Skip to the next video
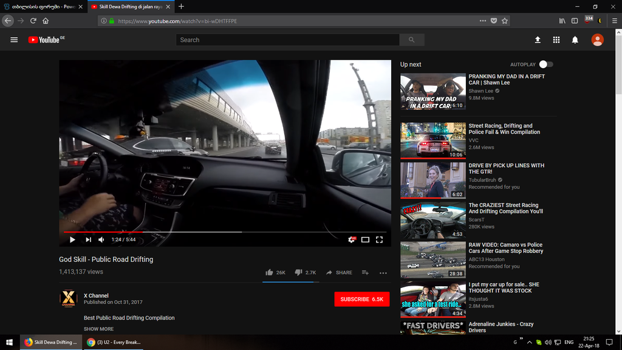Viewport: 622px width, 350px height. [x=88, y=239]
